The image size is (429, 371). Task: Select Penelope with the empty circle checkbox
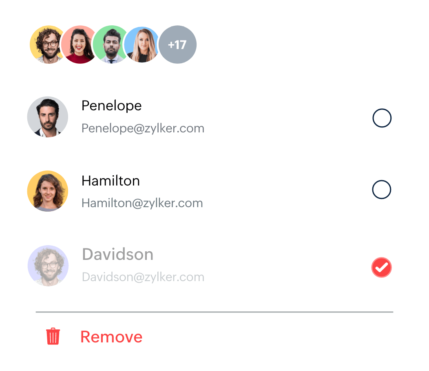(382, 118)
